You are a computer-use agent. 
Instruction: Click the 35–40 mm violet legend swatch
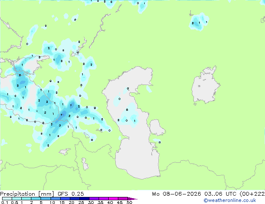coord(104,199)
